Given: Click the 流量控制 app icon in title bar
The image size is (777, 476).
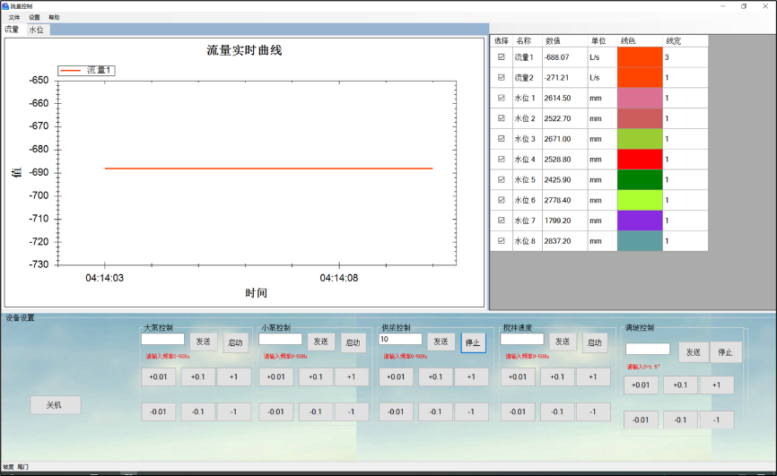Looking at the screenshot, I should click(4, 5).
